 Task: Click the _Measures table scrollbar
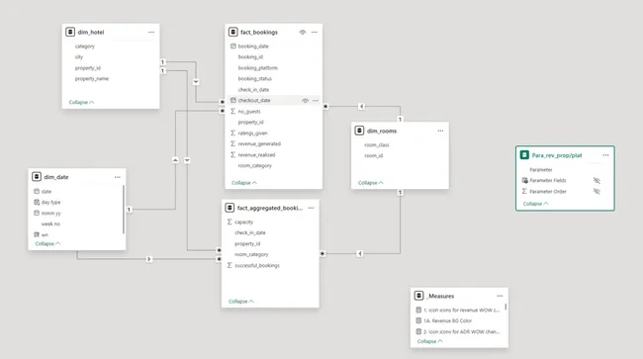[505, 307]
